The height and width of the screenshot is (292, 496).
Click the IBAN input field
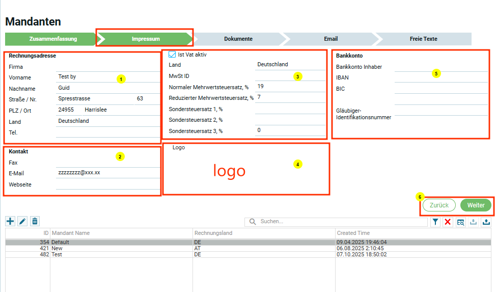tap(440, 78)
